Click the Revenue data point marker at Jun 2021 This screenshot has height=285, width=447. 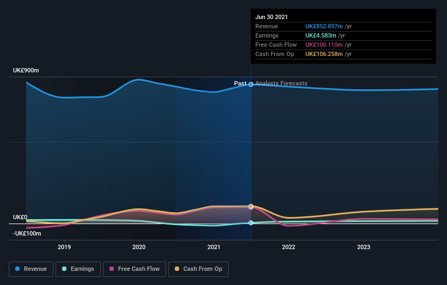click(251, 84)
